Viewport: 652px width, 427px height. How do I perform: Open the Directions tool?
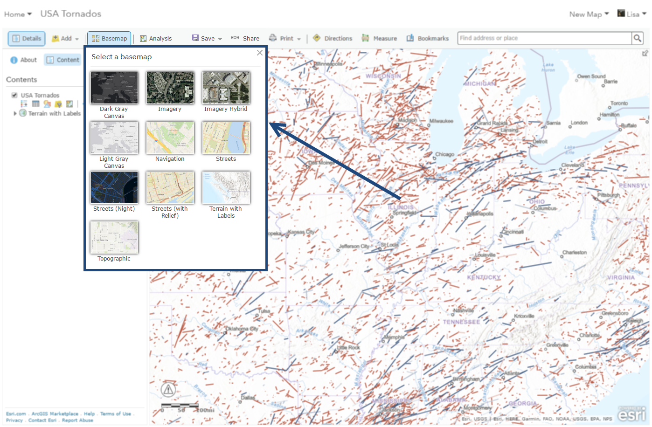pyautogui.click(x=333, y=38)
